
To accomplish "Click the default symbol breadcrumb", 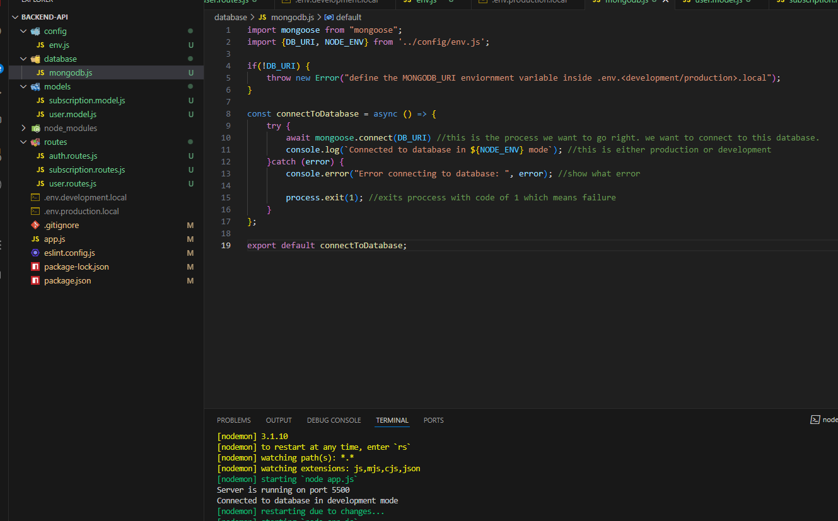I will click(x=349, y=17).
